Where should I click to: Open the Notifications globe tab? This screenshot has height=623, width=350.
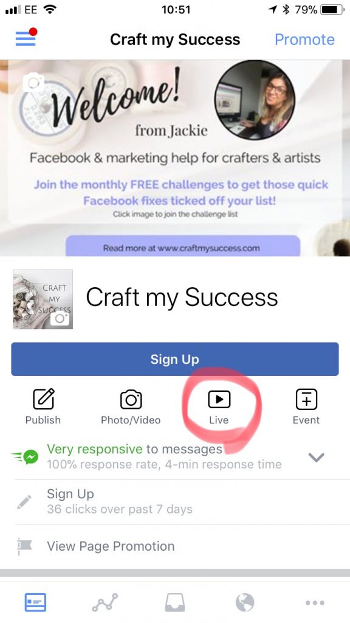(245, 603)
